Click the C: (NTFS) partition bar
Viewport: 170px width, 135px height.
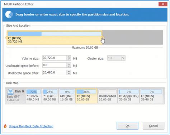(55, 37)
